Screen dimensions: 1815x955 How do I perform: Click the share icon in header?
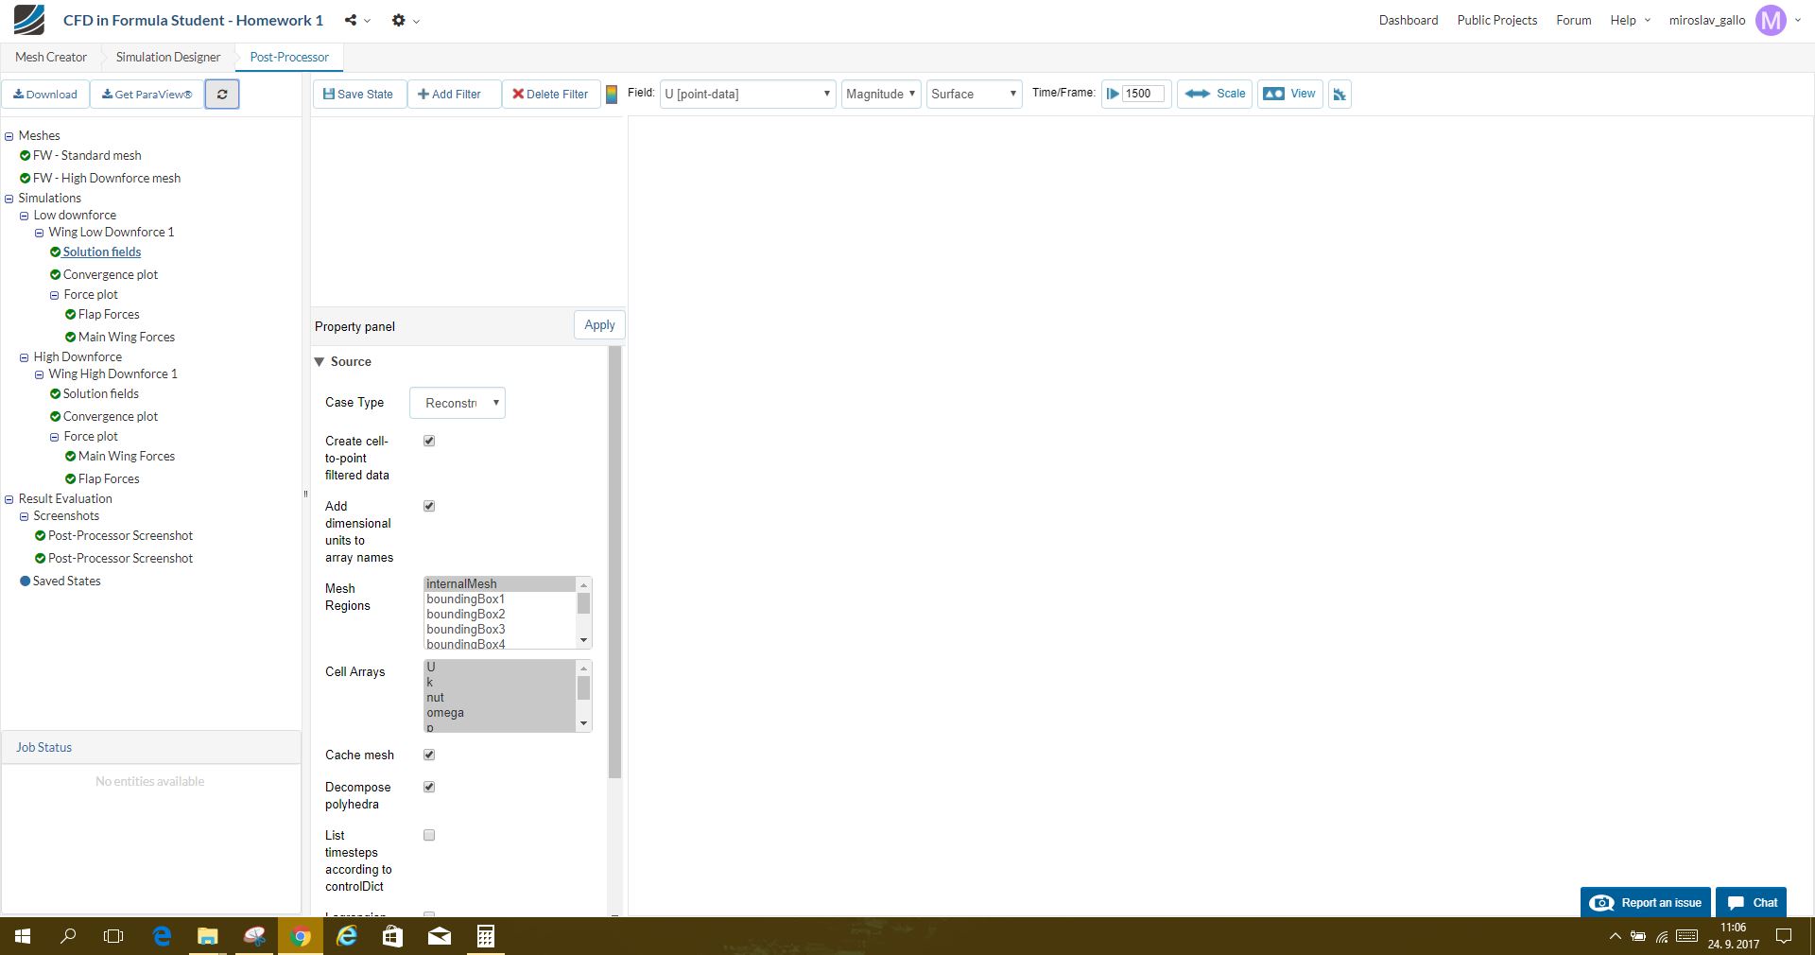coord(351,20)
